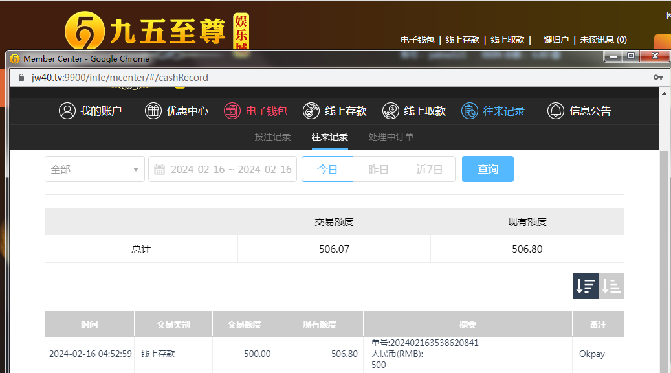Click the transaction records clipboard icon
671x373 pixels.
point(470,111)
